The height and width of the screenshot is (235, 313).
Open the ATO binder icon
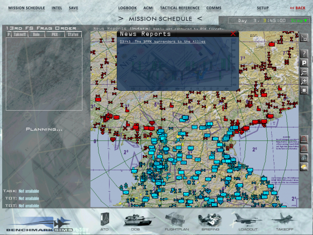(x=105, y=221)
